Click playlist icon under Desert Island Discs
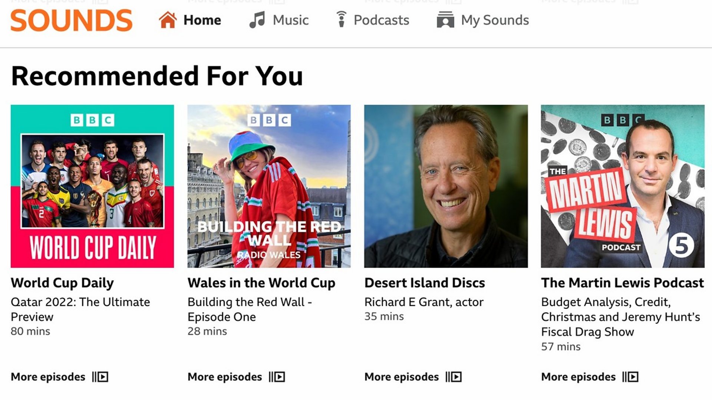 click(x=454, y=377)
